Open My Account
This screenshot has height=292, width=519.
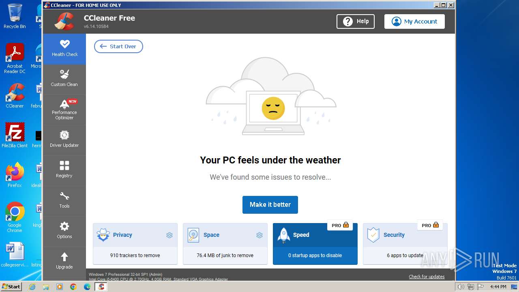(x=414, y=21)
